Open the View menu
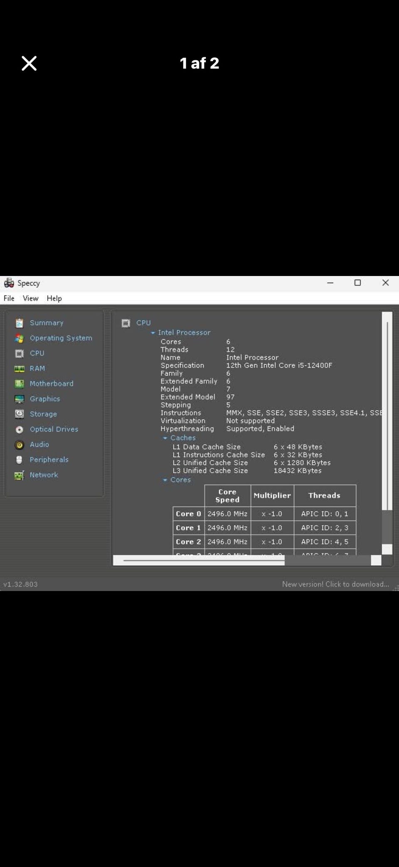Image resolution: width=399 pixels, height=867 pixels. (x=30, y=298)
